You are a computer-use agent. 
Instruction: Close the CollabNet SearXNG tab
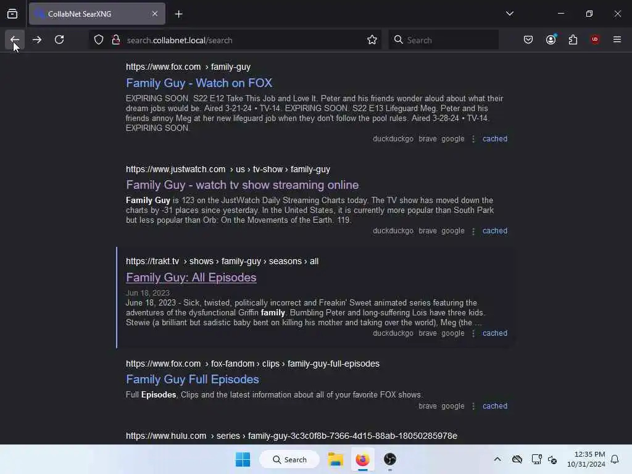(155, 14)
